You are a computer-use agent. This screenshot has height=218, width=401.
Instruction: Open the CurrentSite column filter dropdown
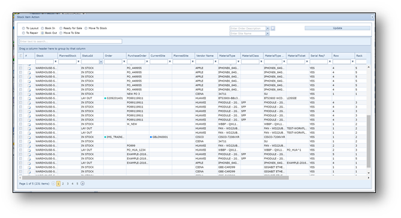(170, 62)
